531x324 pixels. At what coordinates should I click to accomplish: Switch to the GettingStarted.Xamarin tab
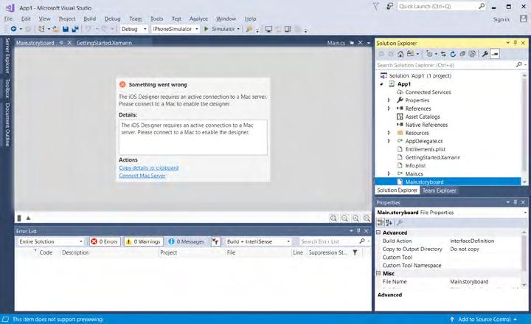pyautogui.click(x=104, y=43)
